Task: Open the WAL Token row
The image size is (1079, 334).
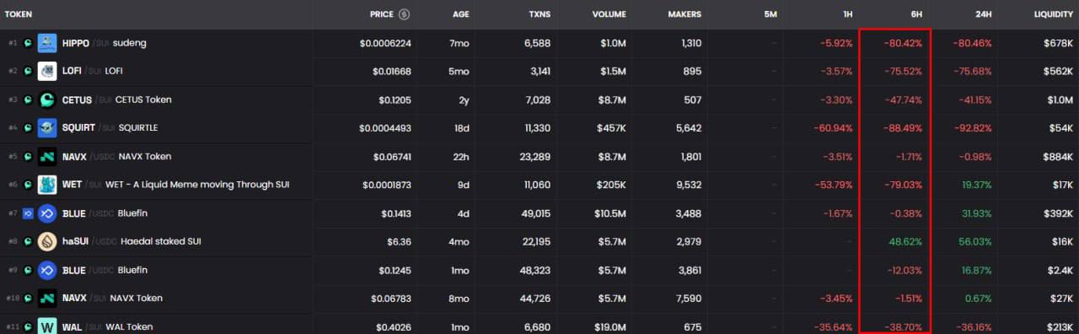Action: pos(539,326)
